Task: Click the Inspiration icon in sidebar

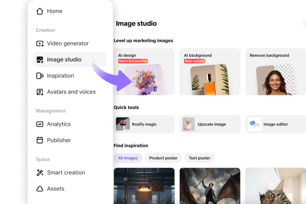Action: click(x=40, y=76)
